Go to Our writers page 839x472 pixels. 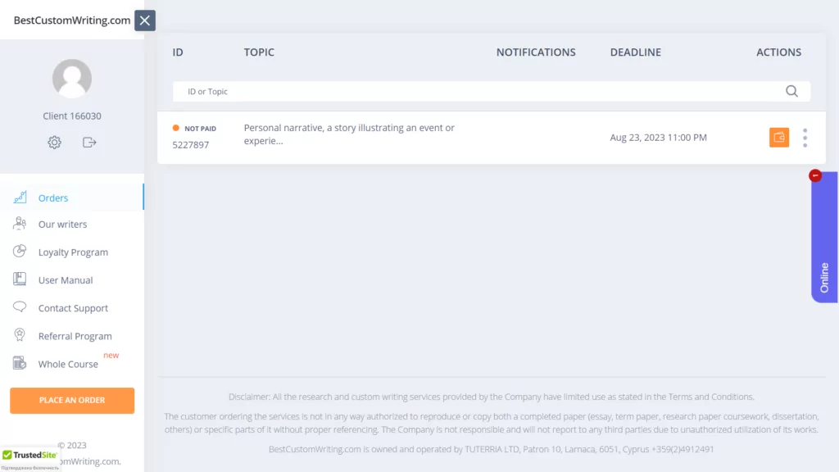click(x=62, y=225)
